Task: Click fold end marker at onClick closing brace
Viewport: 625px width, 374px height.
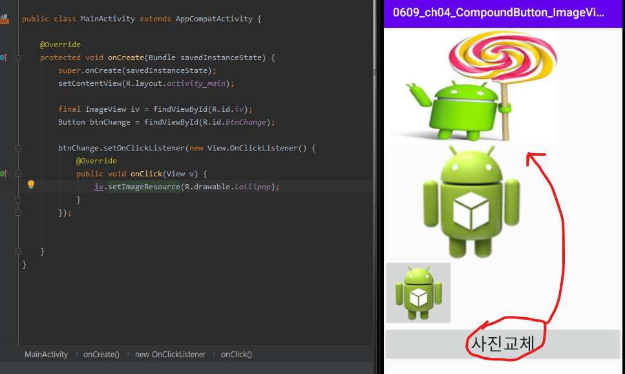Action: point(18,200)
